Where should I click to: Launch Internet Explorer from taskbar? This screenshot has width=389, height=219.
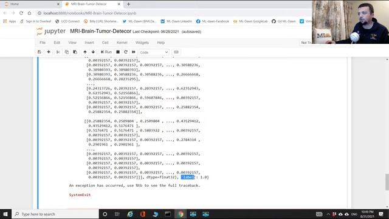coord(130,214)
